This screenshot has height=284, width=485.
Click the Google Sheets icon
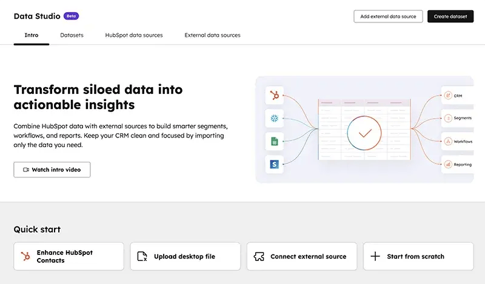click(x=275, y=141)
